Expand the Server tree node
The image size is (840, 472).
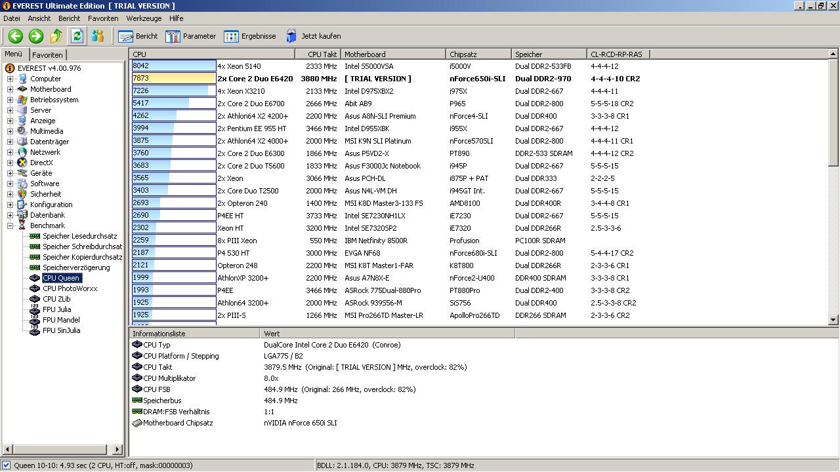pyautogui.click(x=10, y=110)
